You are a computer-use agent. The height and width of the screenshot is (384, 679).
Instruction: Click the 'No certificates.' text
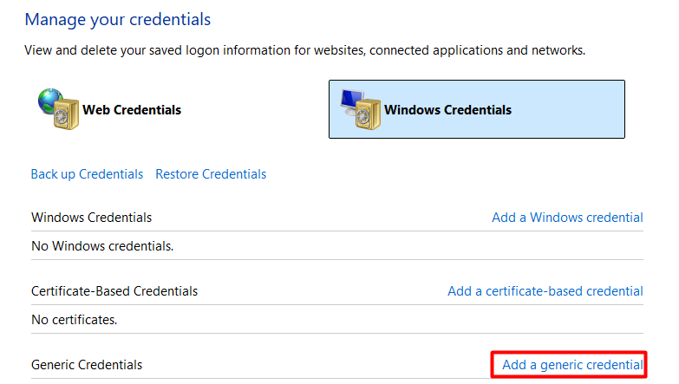click(74, 320)
